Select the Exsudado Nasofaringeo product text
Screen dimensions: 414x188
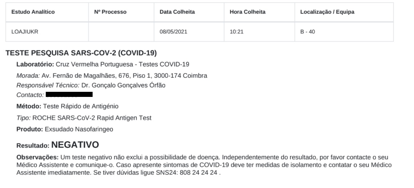click(79, 129)
